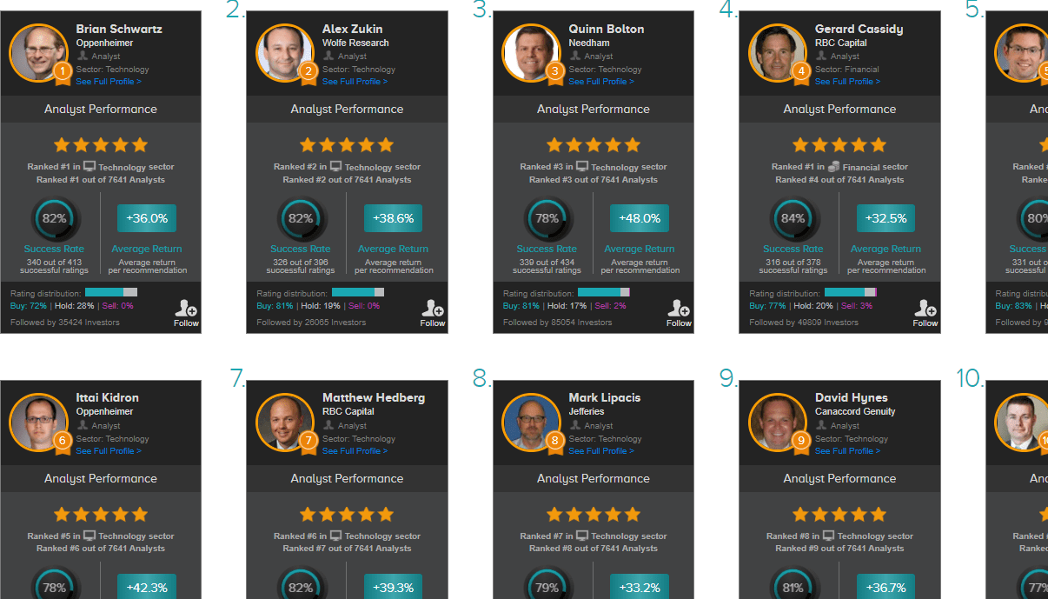Open Alex Zukin's See Full Profile link

click(x=355, y=82)
